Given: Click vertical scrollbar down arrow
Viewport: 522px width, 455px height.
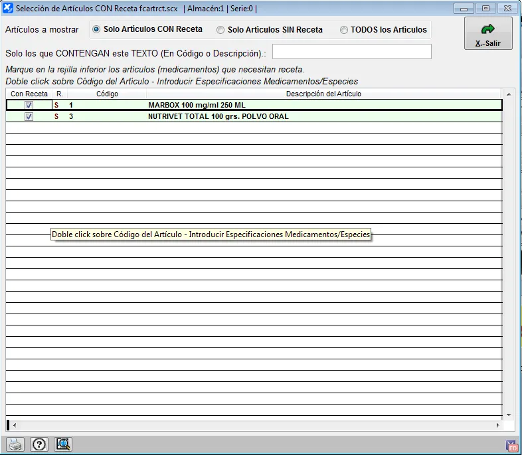Looking at the screenshot, I should coord(509,414).
